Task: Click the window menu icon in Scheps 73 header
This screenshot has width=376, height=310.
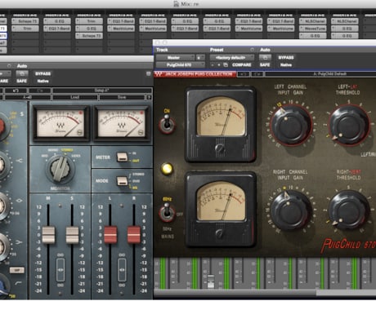Action: [149, 73]
